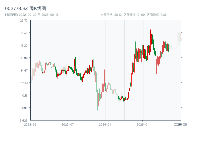
Task: Click the 10.15 y-axis price label
Action: tap(24, 95)
